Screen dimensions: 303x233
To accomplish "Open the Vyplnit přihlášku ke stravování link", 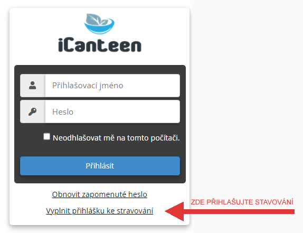I will [100, 211].
